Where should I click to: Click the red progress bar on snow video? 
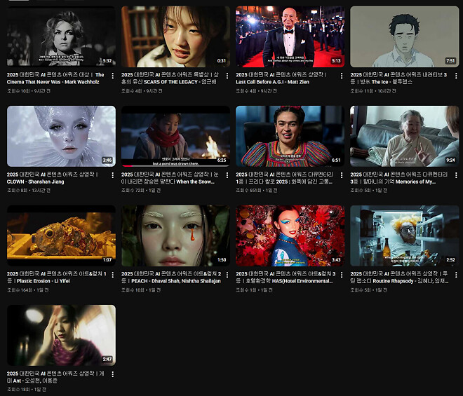[x=175, y=166]
